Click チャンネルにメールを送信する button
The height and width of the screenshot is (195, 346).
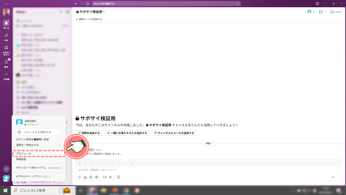click(174, 133)
